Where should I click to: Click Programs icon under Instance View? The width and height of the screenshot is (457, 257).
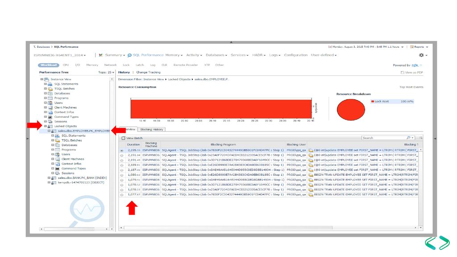click(50, 98)
